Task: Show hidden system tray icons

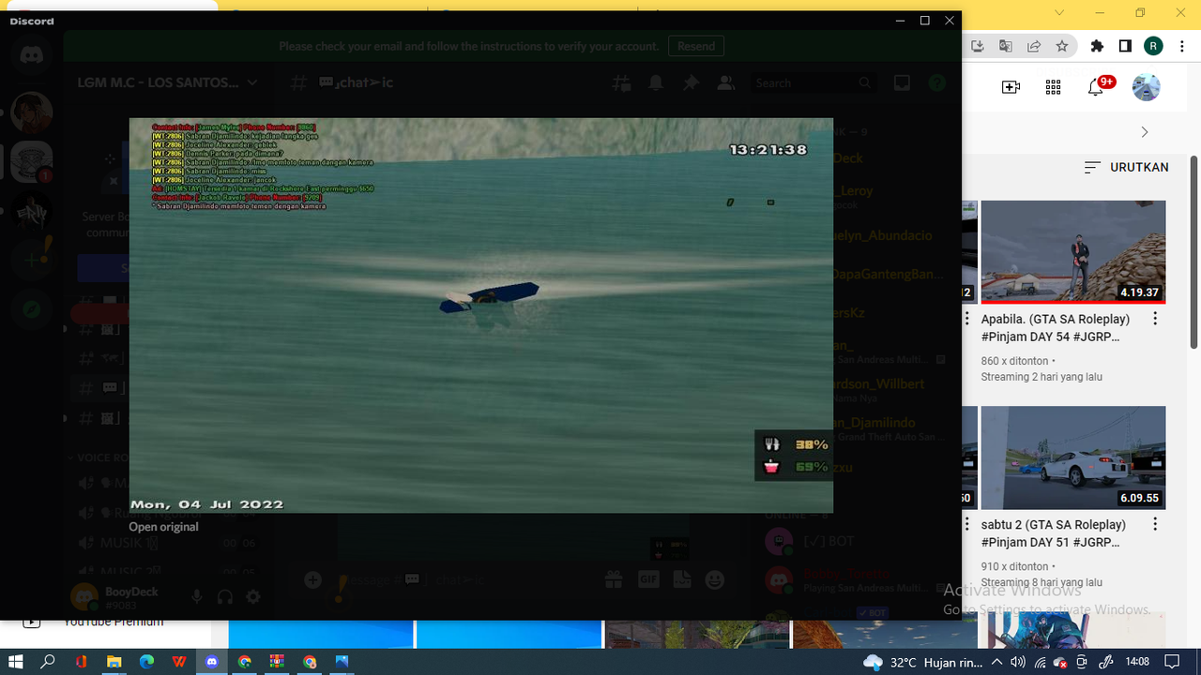Action: 997,662
